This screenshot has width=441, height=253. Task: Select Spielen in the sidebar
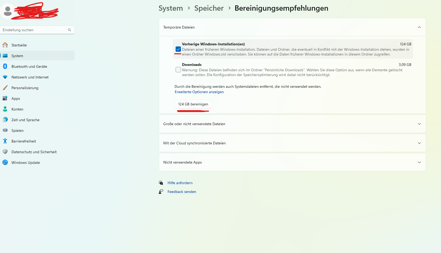[x=37, y=131]
